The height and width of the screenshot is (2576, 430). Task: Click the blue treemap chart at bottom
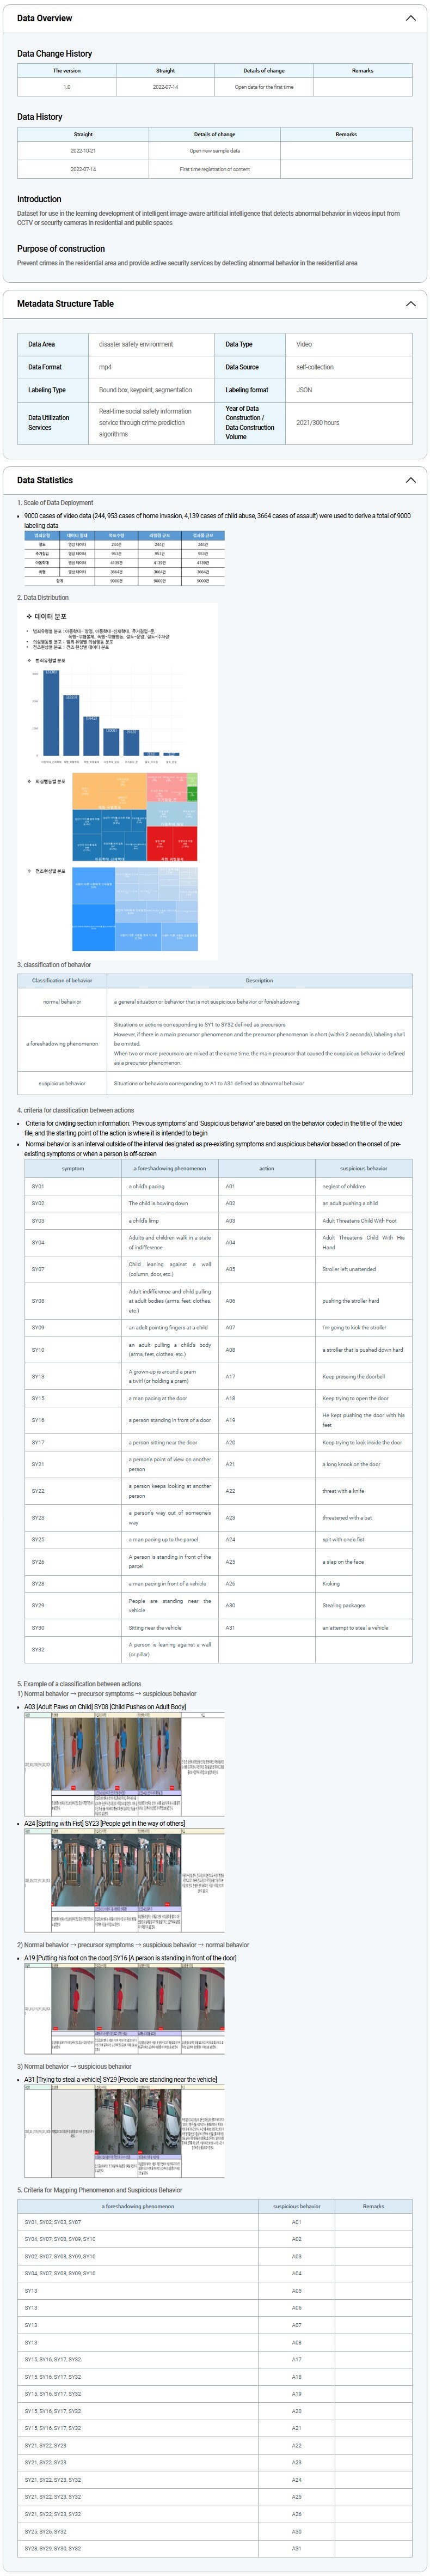click(x=134, y=908)
